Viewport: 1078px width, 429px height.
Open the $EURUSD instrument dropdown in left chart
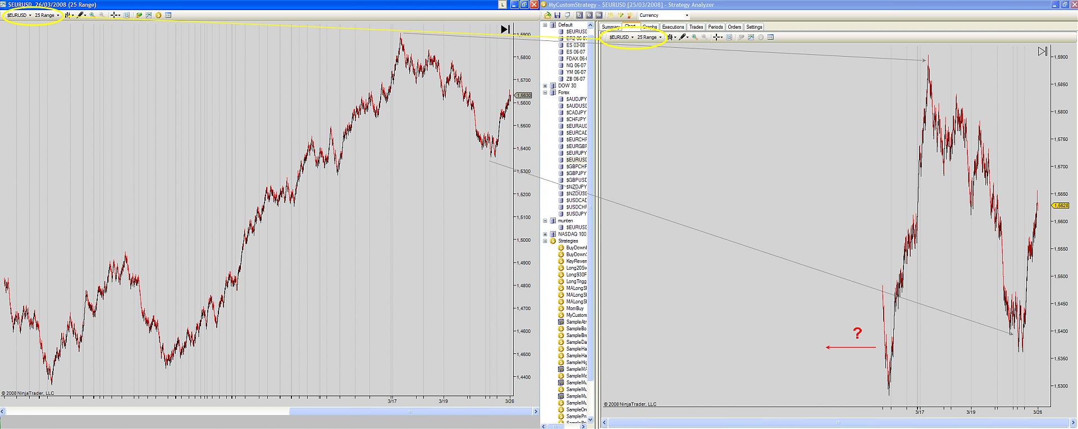19,15
